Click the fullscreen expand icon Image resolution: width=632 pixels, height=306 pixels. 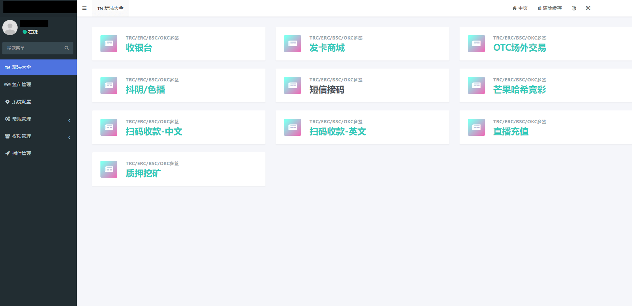point(588,8)
